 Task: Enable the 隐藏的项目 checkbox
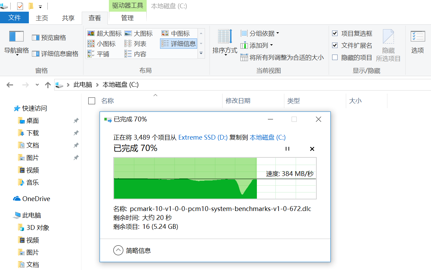pos(335,57)
